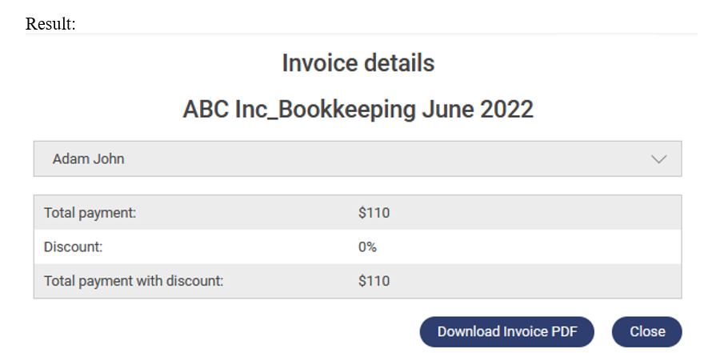Viewport: 704px width, 353px height.
Task: Select the 0% discount value
Action: [367, 247]
